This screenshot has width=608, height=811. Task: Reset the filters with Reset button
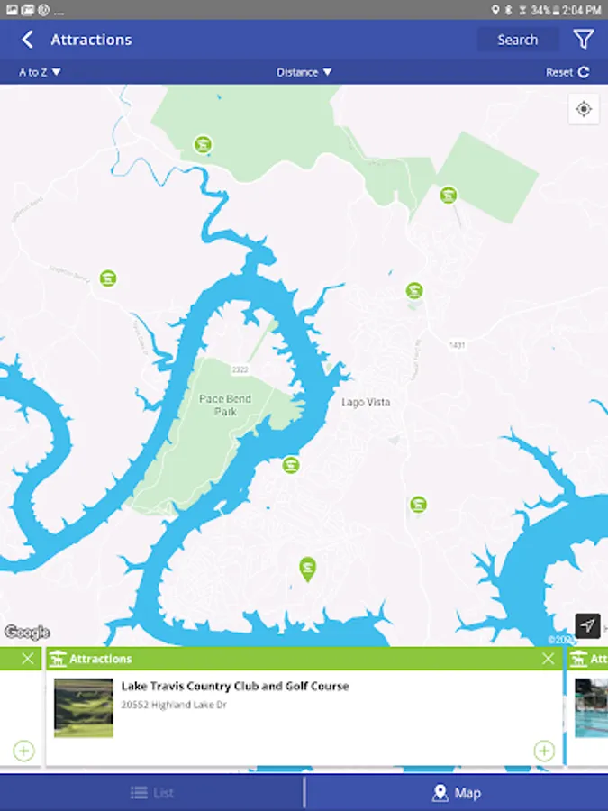tap(567, 72)
